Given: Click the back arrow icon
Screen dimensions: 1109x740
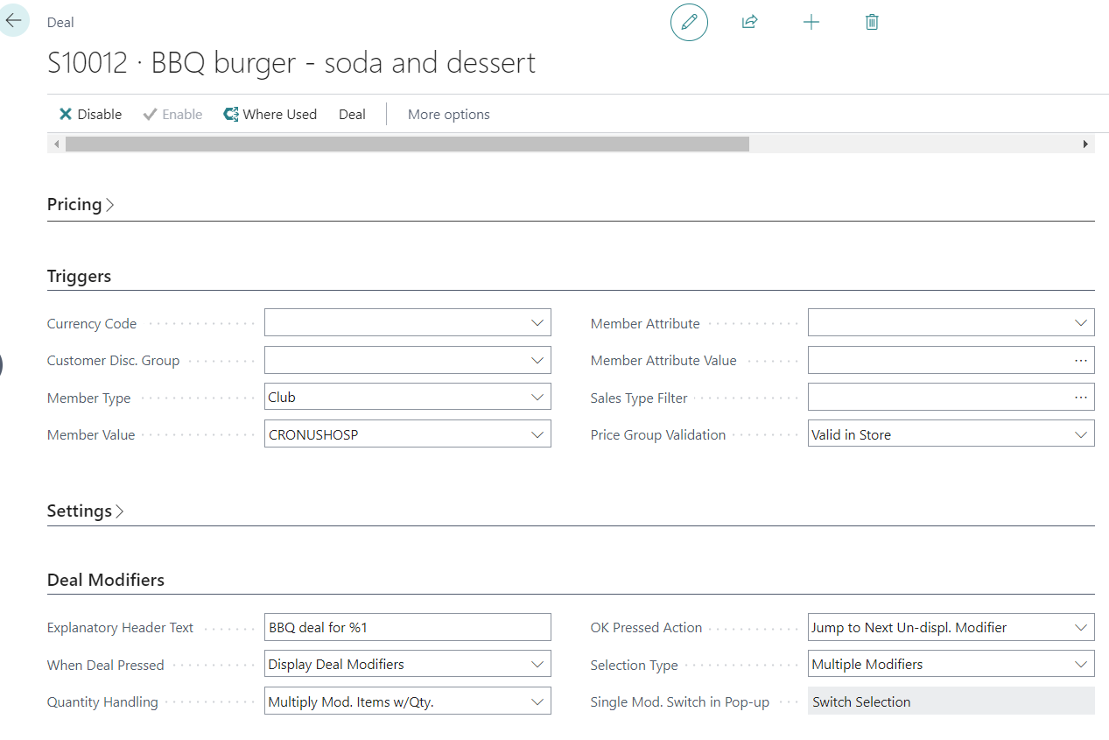Looking at the screenshot, I should (14, 19).
